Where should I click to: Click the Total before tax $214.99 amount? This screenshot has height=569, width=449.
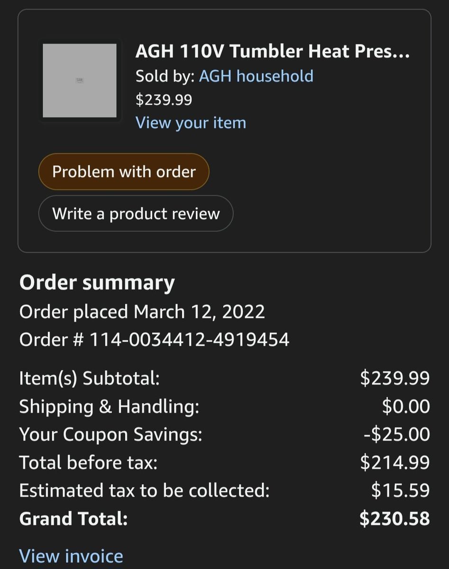point(395,462)
